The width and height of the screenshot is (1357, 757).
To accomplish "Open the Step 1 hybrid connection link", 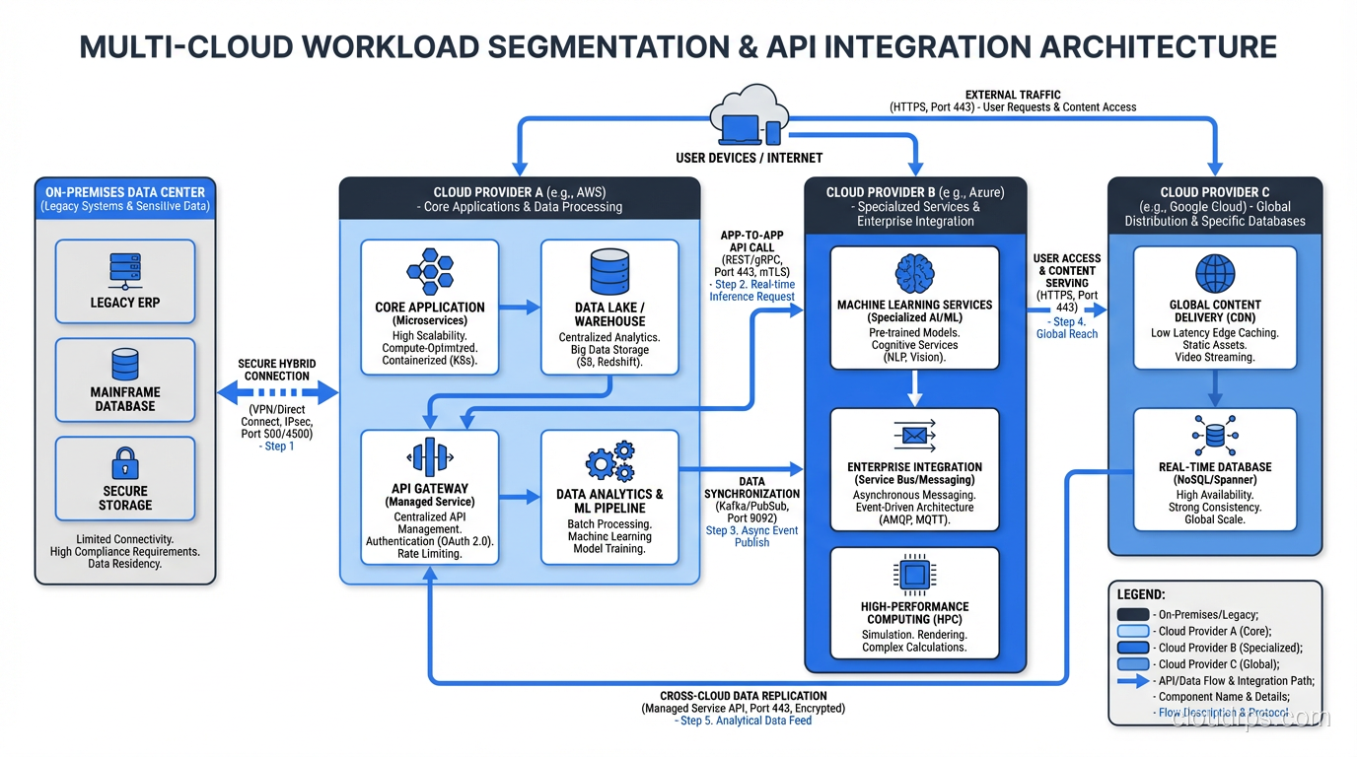I will (277, 446).
